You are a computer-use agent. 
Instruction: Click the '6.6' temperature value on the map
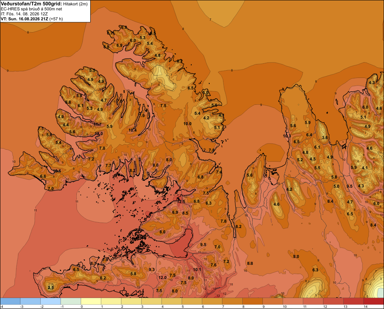click(x=43, y=176)
